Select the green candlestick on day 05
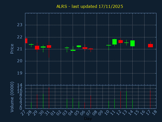This screenshot has width=162, height=122. click(79, 46)
